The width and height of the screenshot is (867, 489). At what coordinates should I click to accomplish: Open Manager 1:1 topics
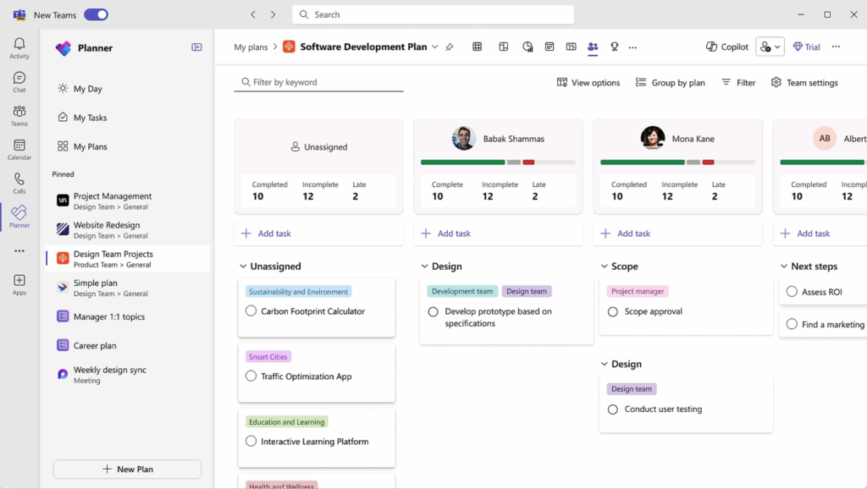(x=127, y=316)
